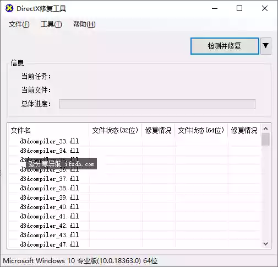Select row d3dcompiler_43.dll
This screenshot has width=278, height=267.
tap(134, 235)
